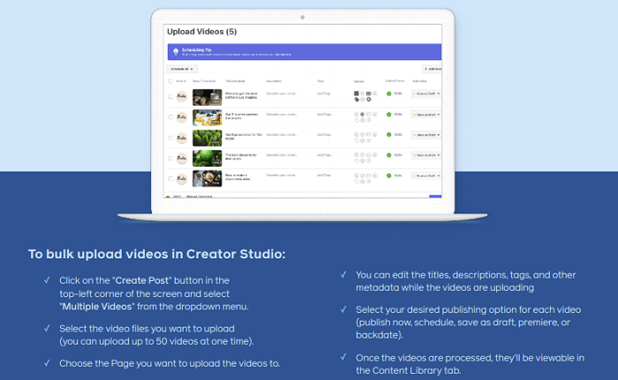Click green upload checkmark for pastries video
The width and height of the screenshot is (618, 380).
[x=388, y=115]
